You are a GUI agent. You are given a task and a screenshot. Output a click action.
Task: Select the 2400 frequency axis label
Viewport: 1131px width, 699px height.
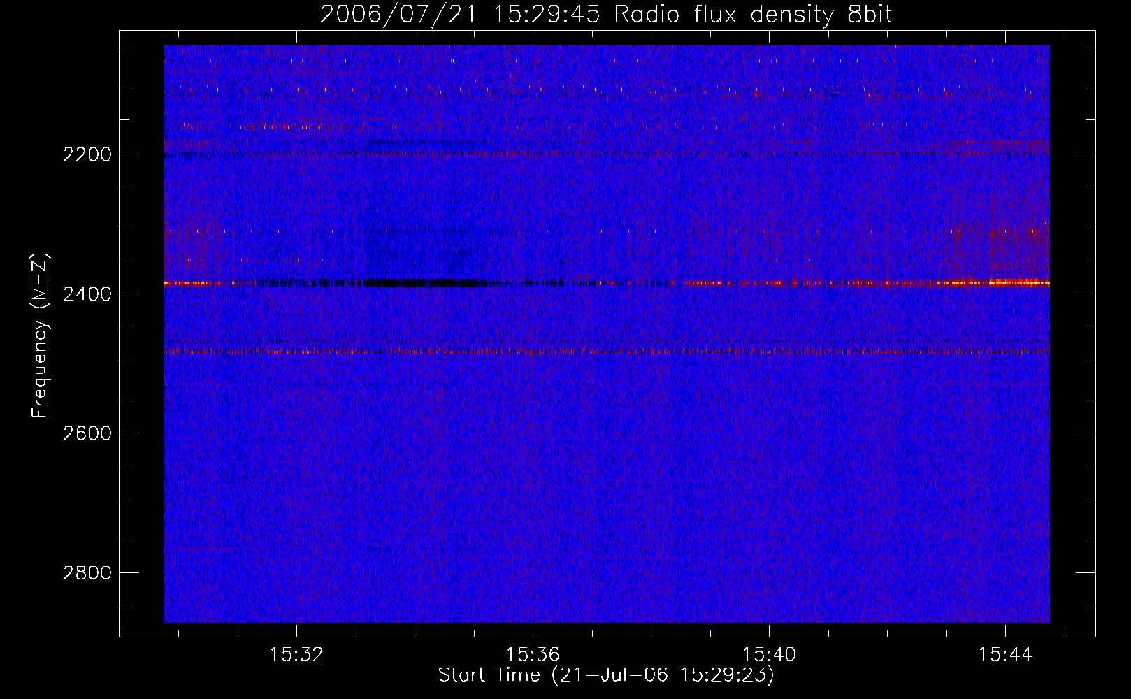point(87,294)
